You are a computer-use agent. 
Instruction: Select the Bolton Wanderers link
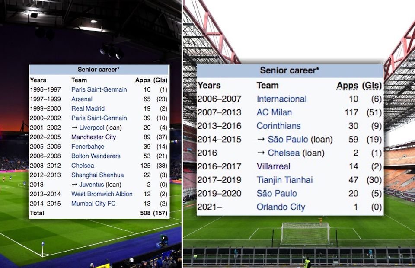coord(96,156)
